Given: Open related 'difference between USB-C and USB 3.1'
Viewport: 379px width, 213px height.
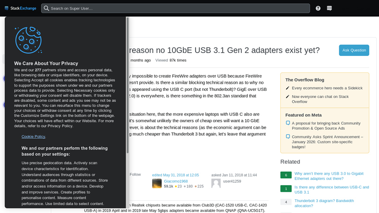Looking at the screenshot, I should pos(332,190).
